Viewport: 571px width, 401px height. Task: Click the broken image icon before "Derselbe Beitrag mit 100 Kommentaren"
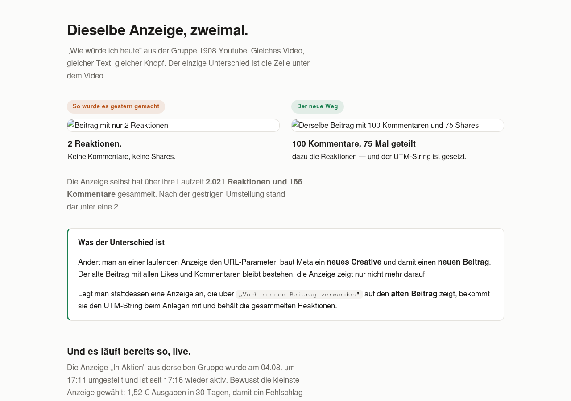[295, 123]
